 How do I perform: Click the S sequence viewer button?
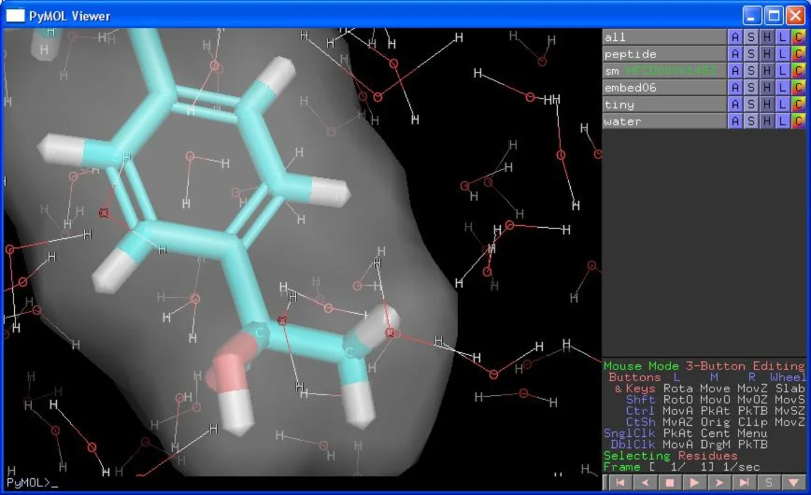tap(770, 483)
